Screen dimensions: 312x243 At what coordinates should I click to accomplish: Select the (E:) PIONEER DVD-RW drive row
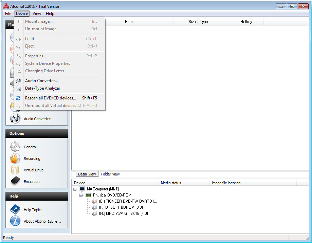[128, 201]
